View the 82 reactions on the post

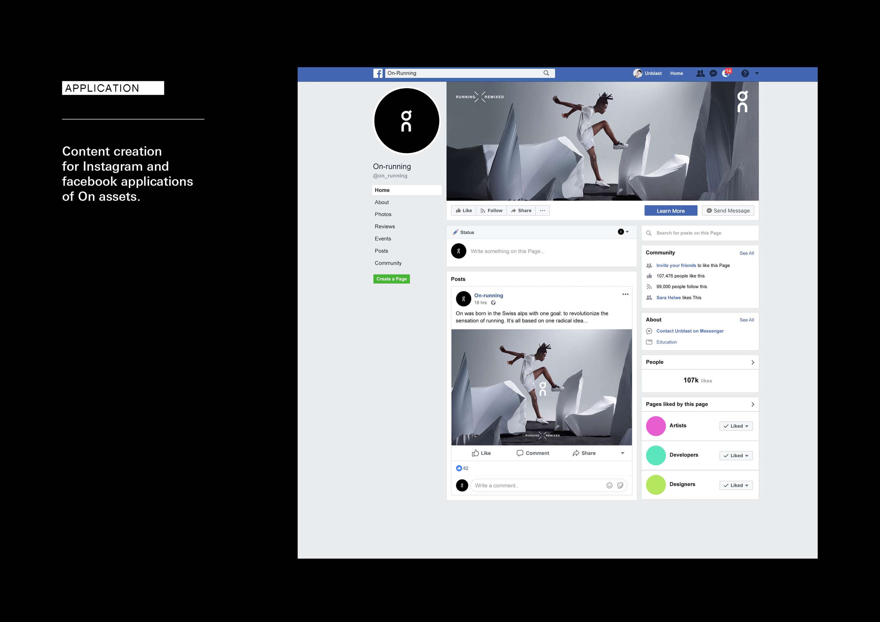coord(462,468)
